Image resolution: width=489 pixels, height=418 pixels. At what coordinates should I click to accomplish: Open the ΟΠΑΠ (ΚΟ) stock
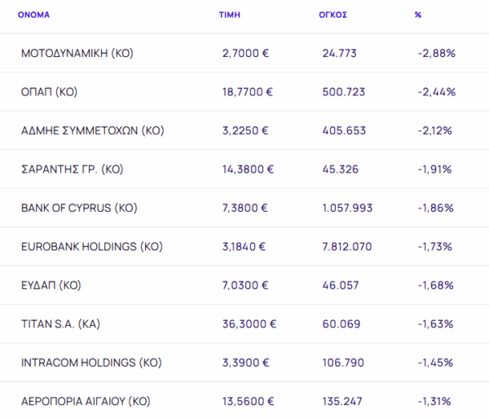[49, 92]
